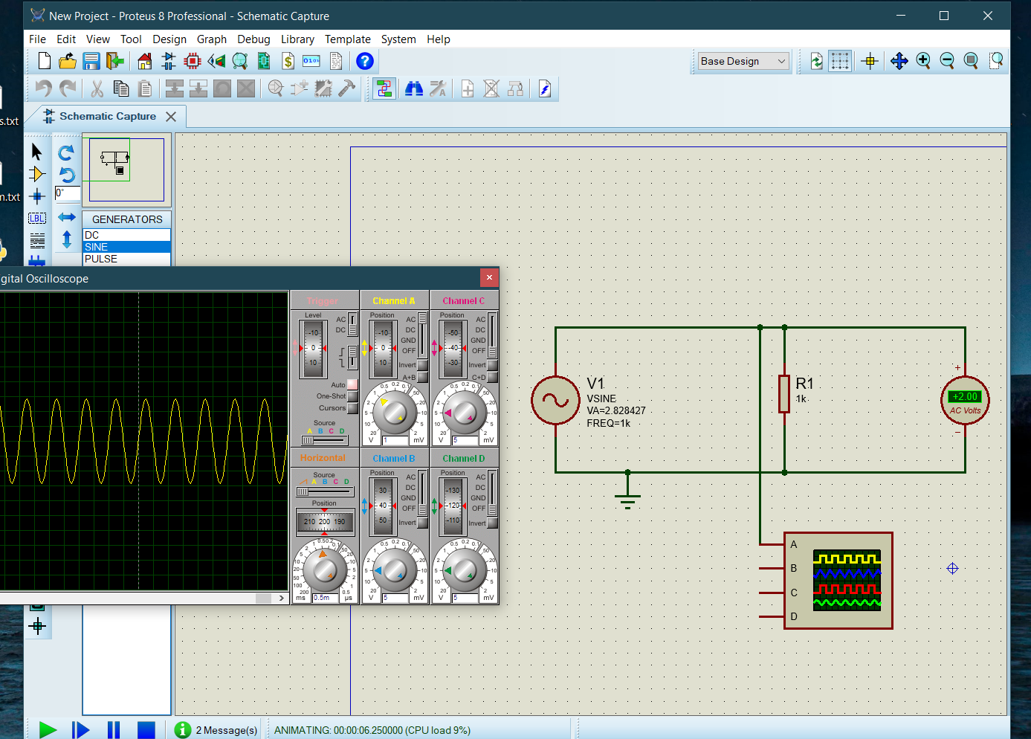Click the Zoom Out magnifier icon
The width and height of the screenshot is (1031, 739).
pyautogui.click(x=947, y=61)
